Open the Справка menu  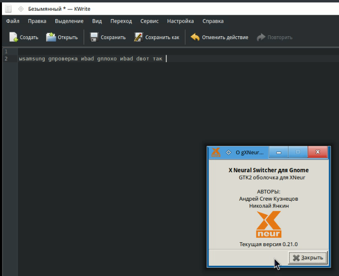pos(213,21)
